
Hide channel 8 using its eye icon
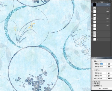[92, 32]
